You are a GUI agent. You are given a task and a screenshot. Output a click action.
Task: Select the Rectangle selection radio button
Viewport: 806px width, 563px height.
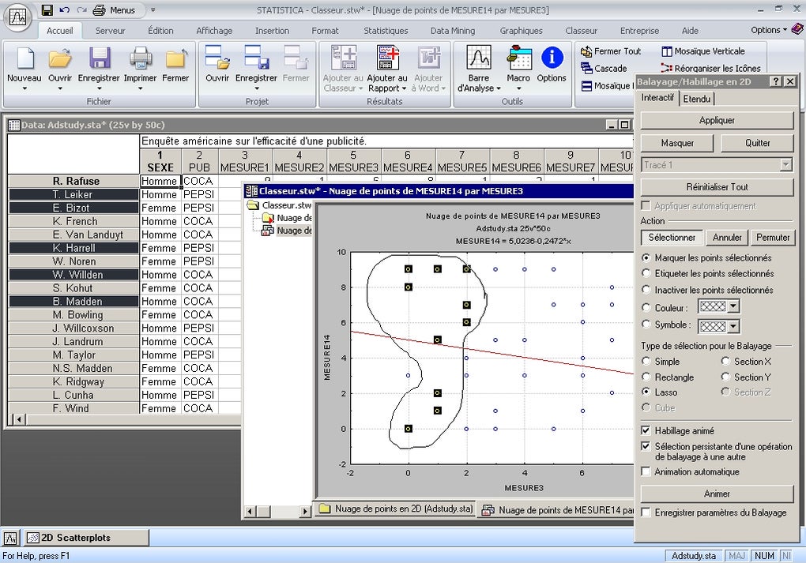[x=647, y=377]
